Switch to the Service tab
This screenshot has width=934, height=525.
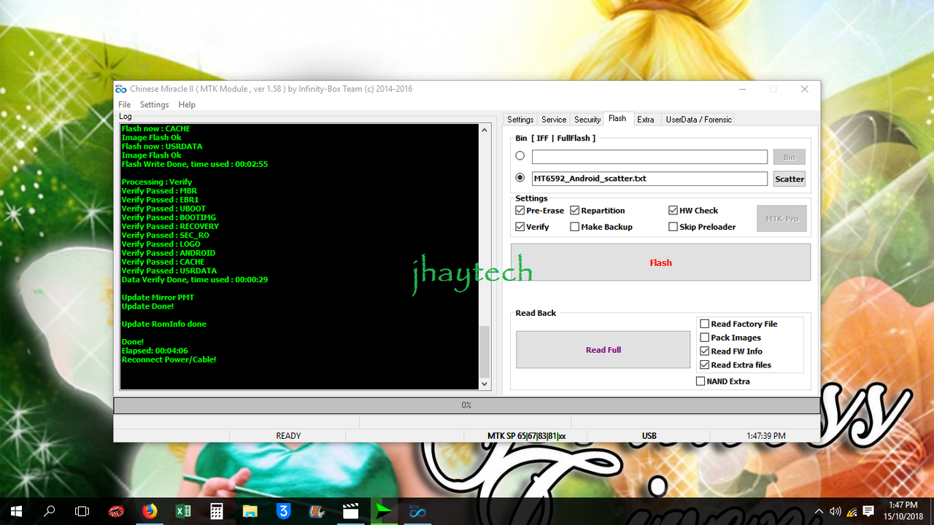pyautogui.click(x=554, y=120)
